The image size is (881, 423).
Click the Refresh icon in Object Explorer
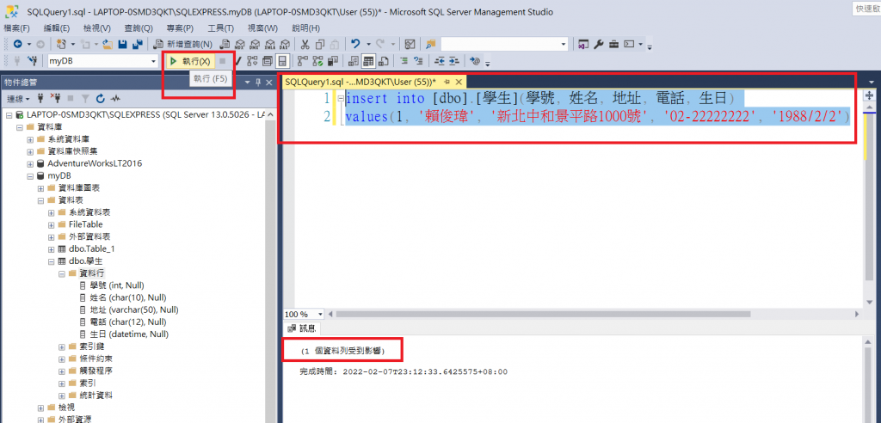click(101, 99)
